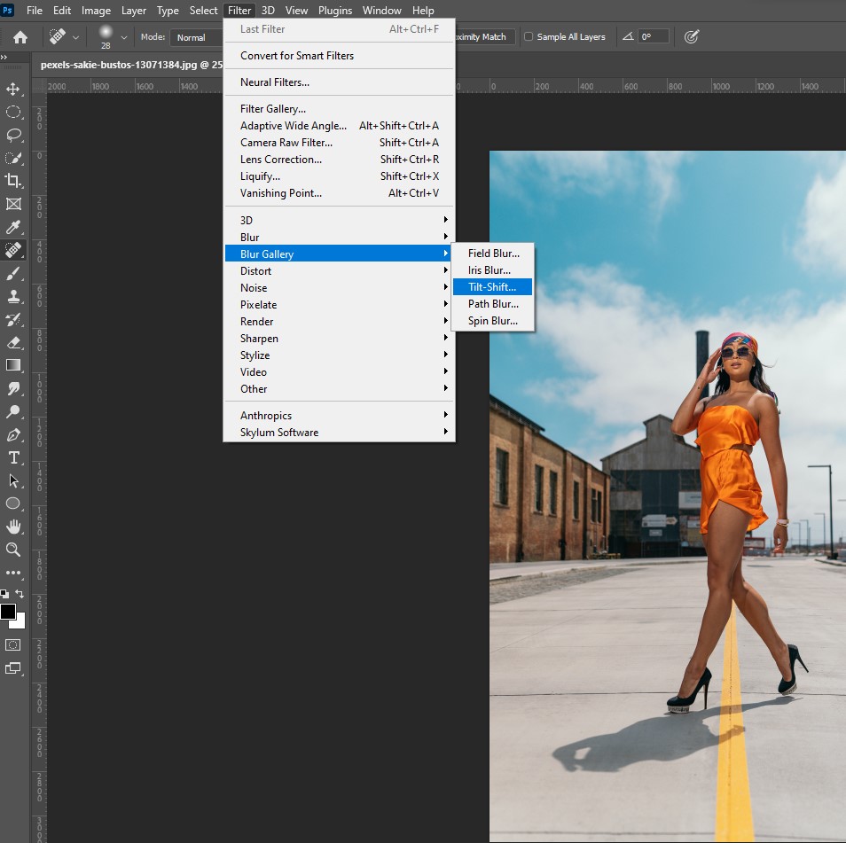
Task: Enable Sample All Layers checkbox
Action: click(x=529, y=37)
